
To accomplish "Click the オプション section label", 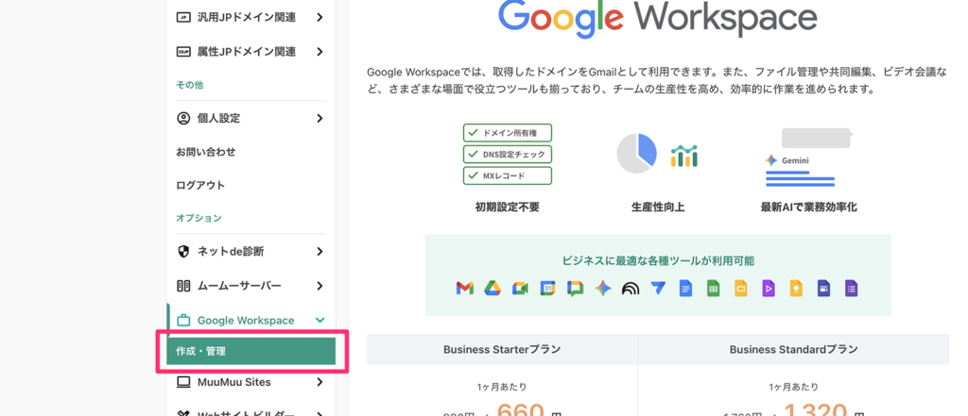I will [199, 218].
